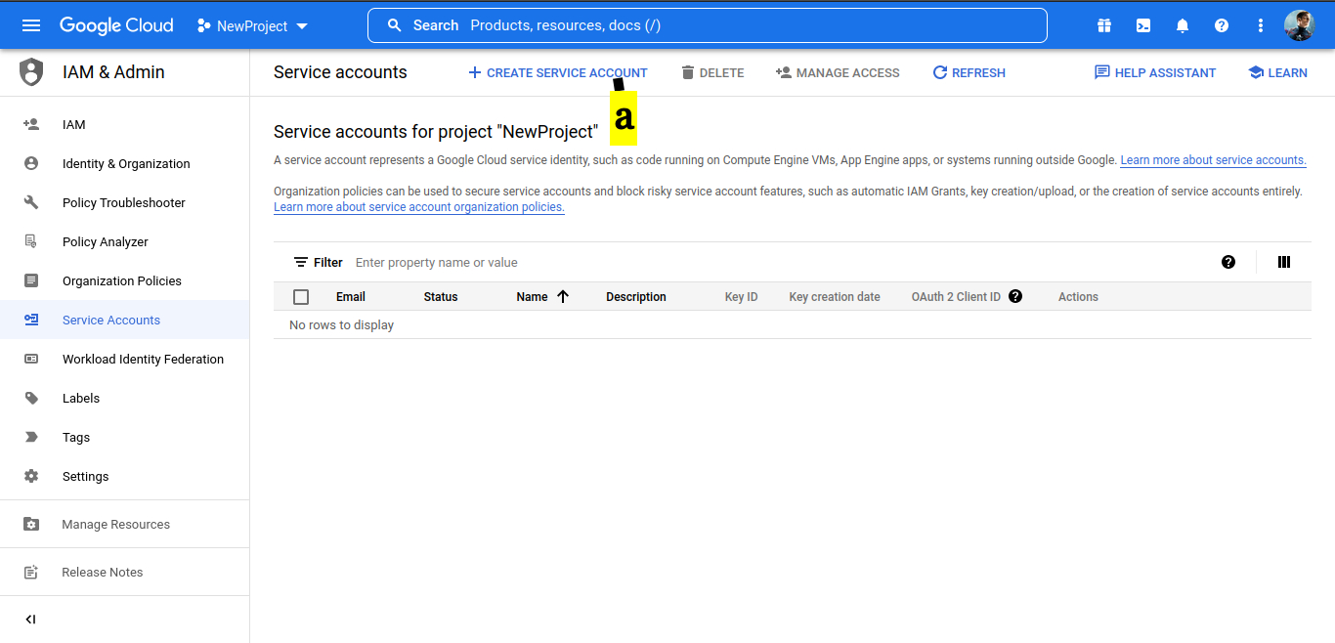Screen dimensions: 1335x643
Task: Toggle the select-all checkbox in table header
Action: (301, 297)
